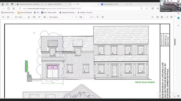181x101 pixels.
Task: Expand highlight color options arrow
Action: coord(11,17)
